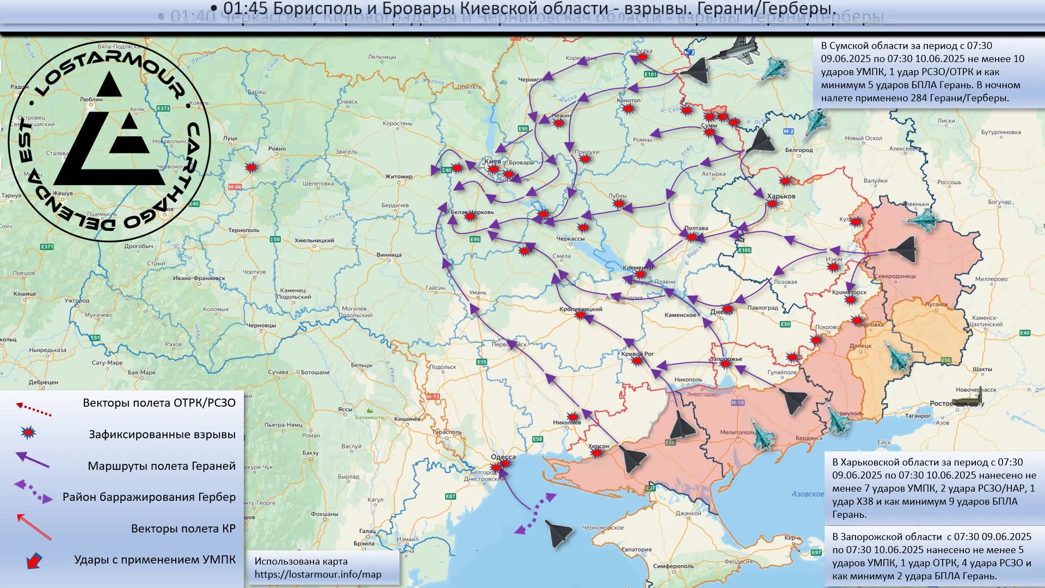The image size is (1045, 588).
Task: Click the UMPK strike legend arrow icon
Action: (x=34, y=560)
